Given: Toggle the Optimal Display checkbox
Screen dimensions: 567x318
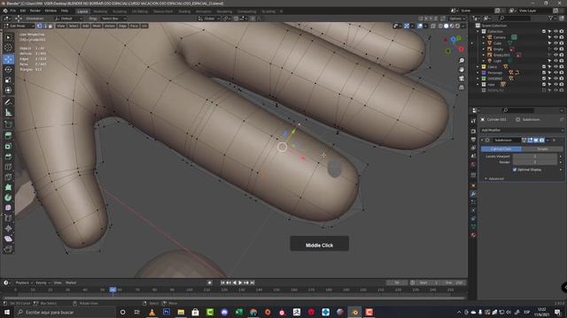Looking at the screenshot, I should [515, 170].
